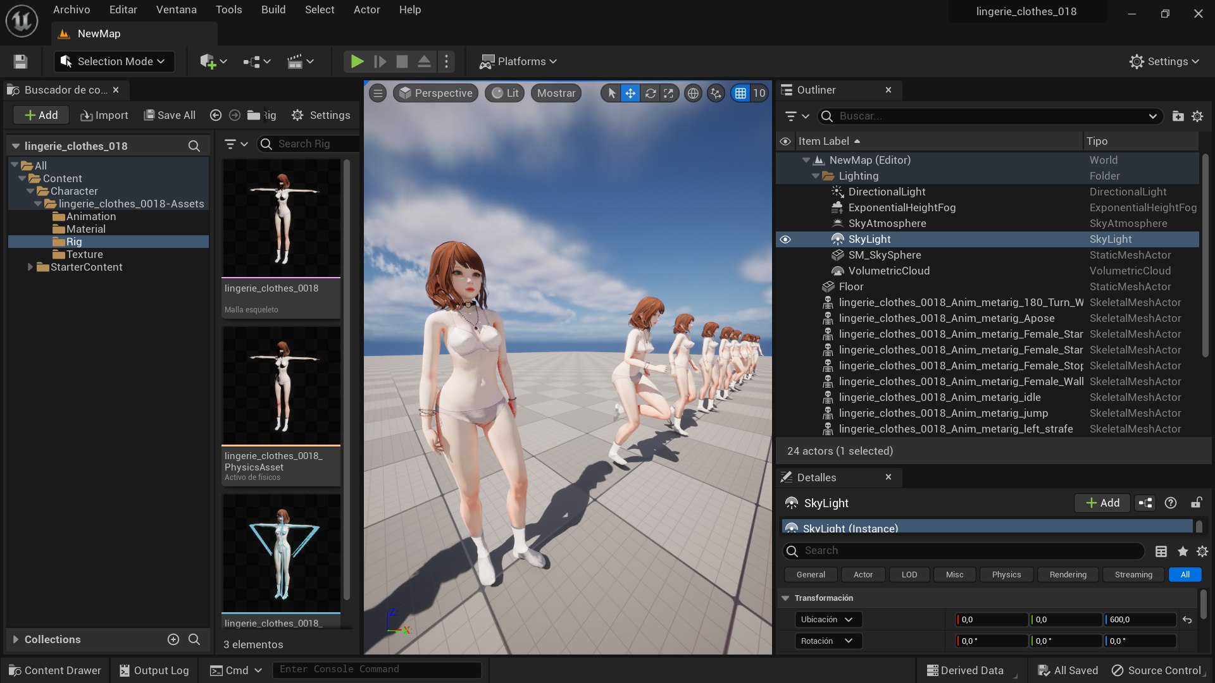Activate the Scale tool in viewport
Image resolution: width=1215 pixels, height=683 pixels.
pyautogui.click(x=669, y=93)
